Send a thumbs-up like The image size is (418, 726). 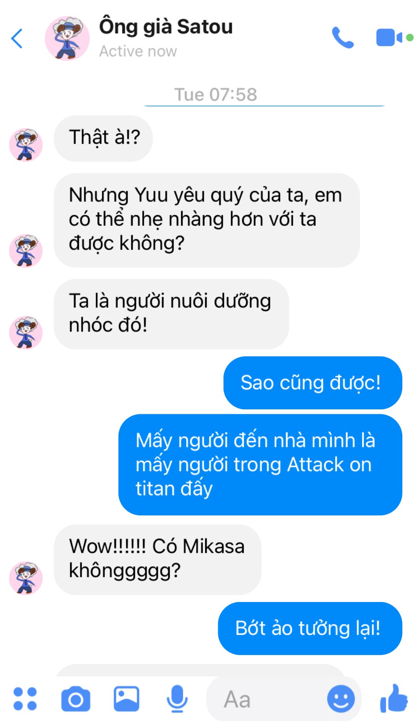click(x=394, y=698)
